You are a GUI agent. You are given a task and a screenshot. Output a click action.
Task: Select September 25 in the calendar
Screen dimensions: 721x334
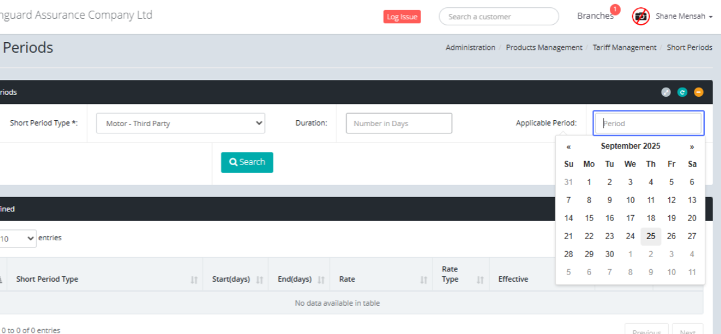[651, 236]
